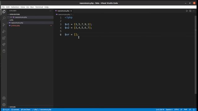Viewport: 198px width, 111px height.
Task: Change language mode PHP in status bar
Action: pyautogui.click(x=186, y=110)
